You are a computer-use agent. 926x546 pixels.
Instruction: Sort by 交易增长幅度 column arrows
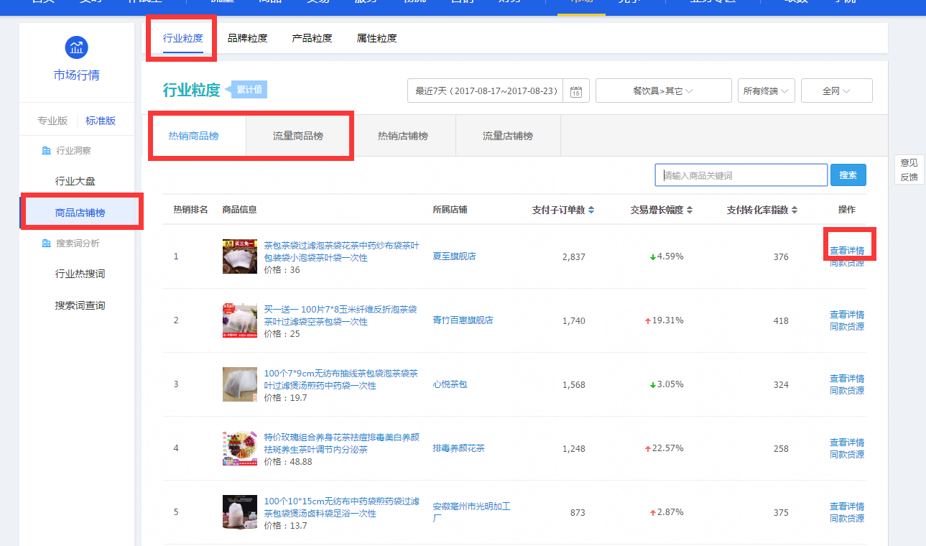point(690,210)
